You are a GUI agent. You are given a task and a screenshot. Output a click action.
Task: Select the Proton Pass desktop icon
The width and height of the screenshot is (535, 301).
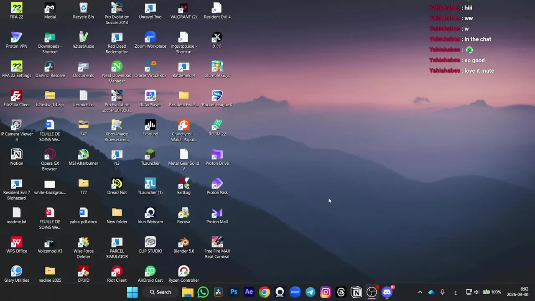pyautogui.click(x=217, y=186)
